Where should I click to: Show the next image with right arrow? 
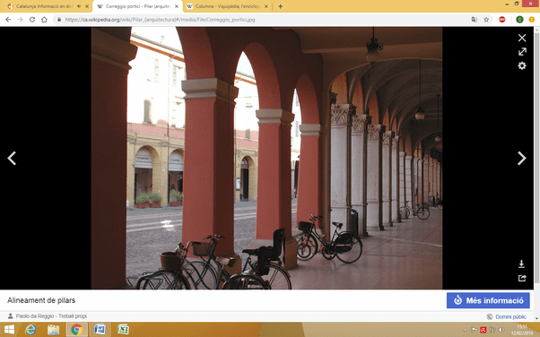[521, 159]
